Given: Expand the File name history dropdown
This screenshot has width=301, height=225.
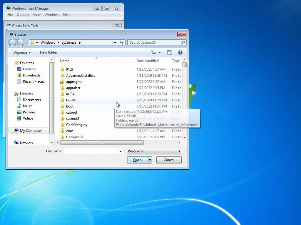Looking at the screenshot, I should click(x=121, y=151).
